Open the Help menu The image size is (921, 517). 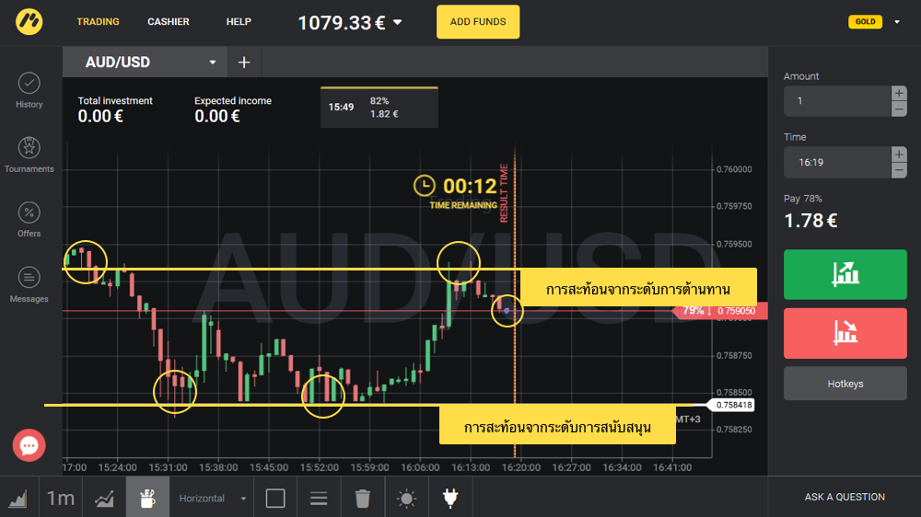tap(239, 22)
